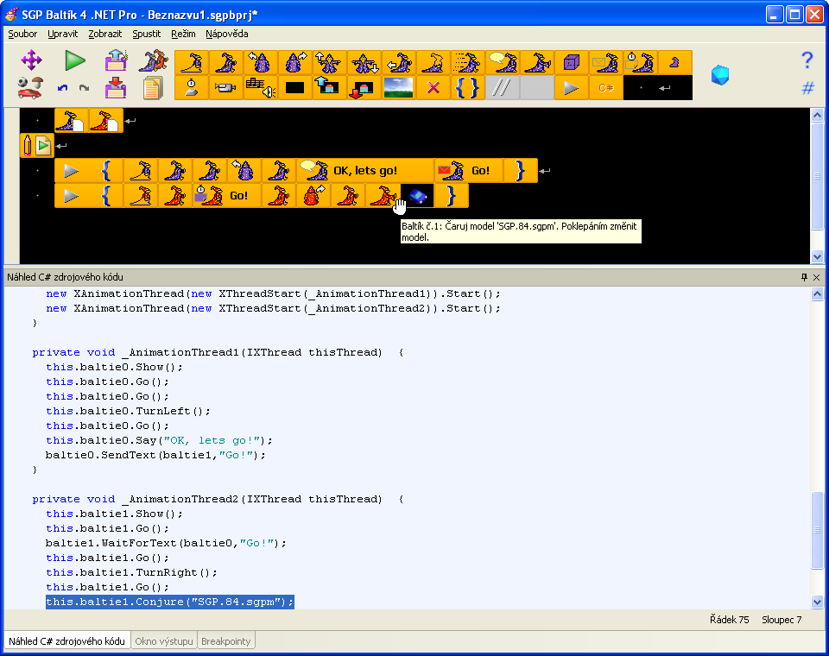Select the 'OK, lets go!' say command
The width and height of the screenshot is (829, 656).
[x=365, y=171]
